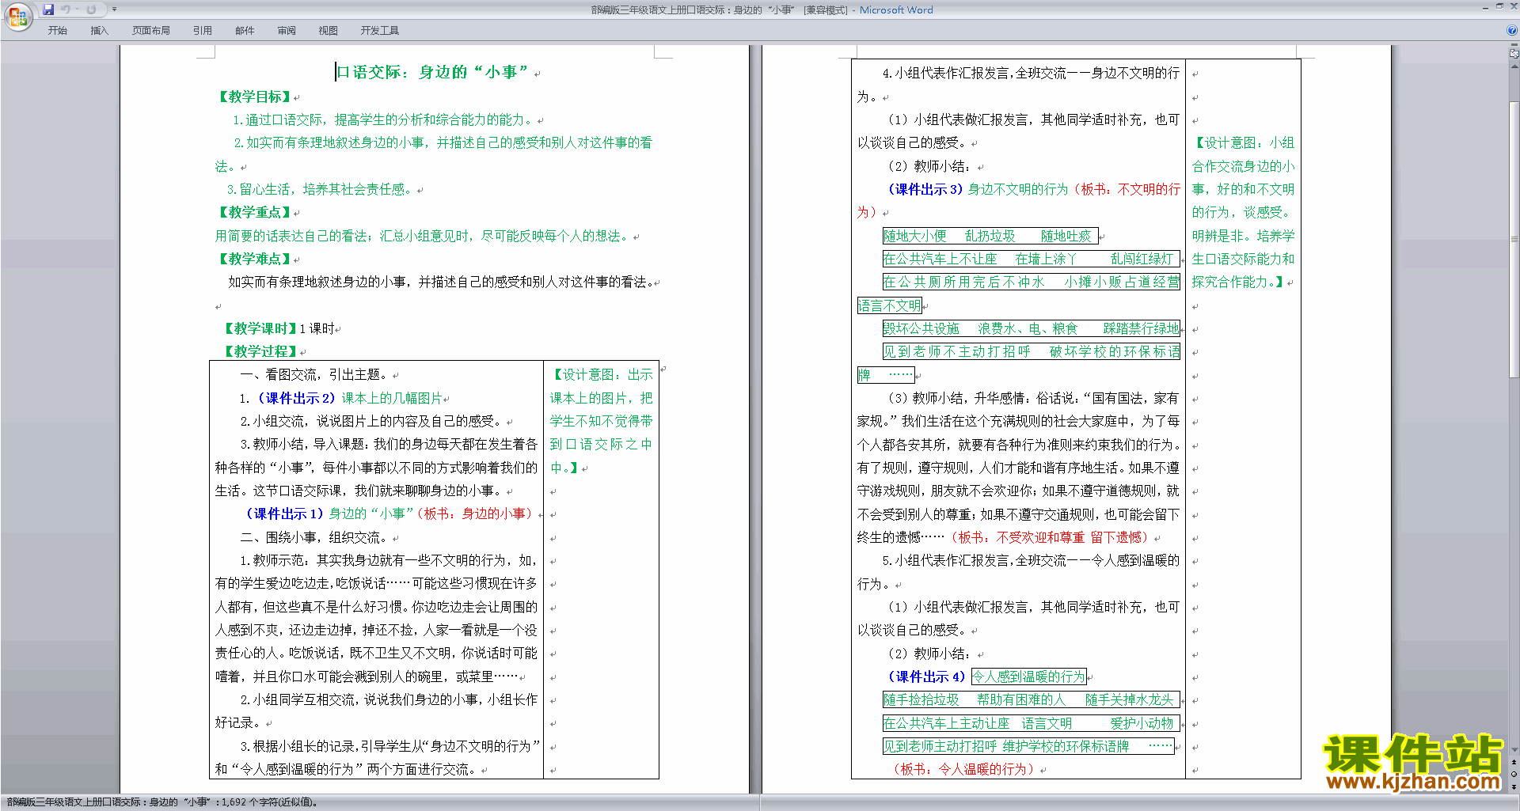The height and width of the screenshot is (811, 1520).
Task: Switch to the 页面布局 tab
Action: (151, 30)
